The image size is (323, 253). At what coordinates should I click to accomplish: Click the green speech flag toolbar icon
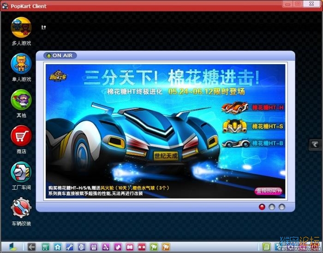(154, 247)
